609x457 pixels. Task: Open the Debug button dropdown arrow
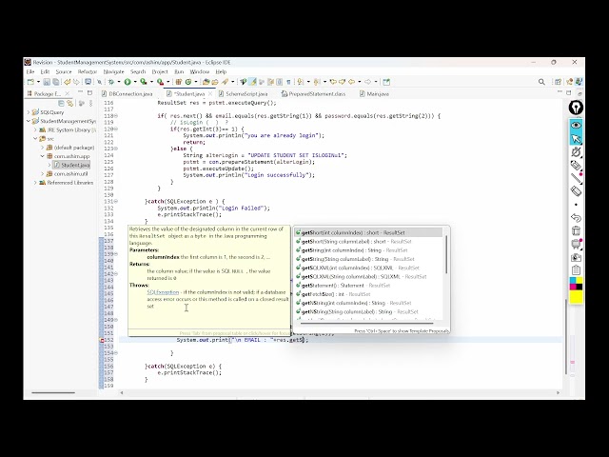pyautogui.click(x=119, y=82)
